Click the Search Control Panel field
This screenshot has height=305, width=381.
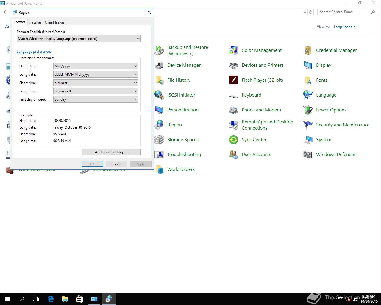(344, 12)
